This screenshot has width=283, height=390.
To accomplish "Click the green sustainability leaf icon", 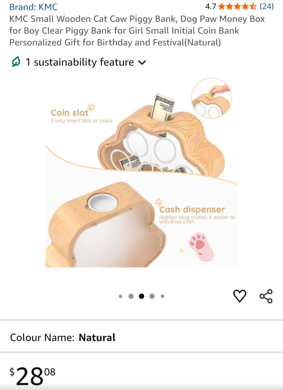I will tap(16, 62).
